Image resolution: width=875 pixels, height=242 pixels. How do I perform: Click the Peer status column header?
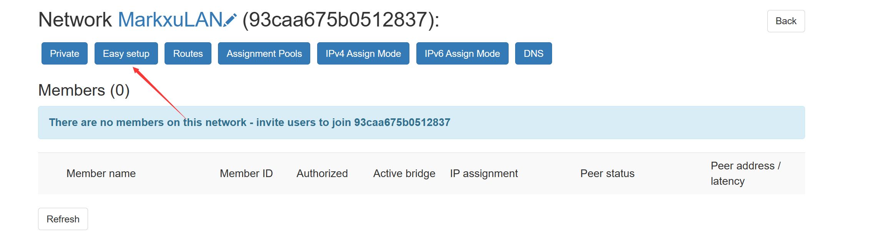pos(607,173)
